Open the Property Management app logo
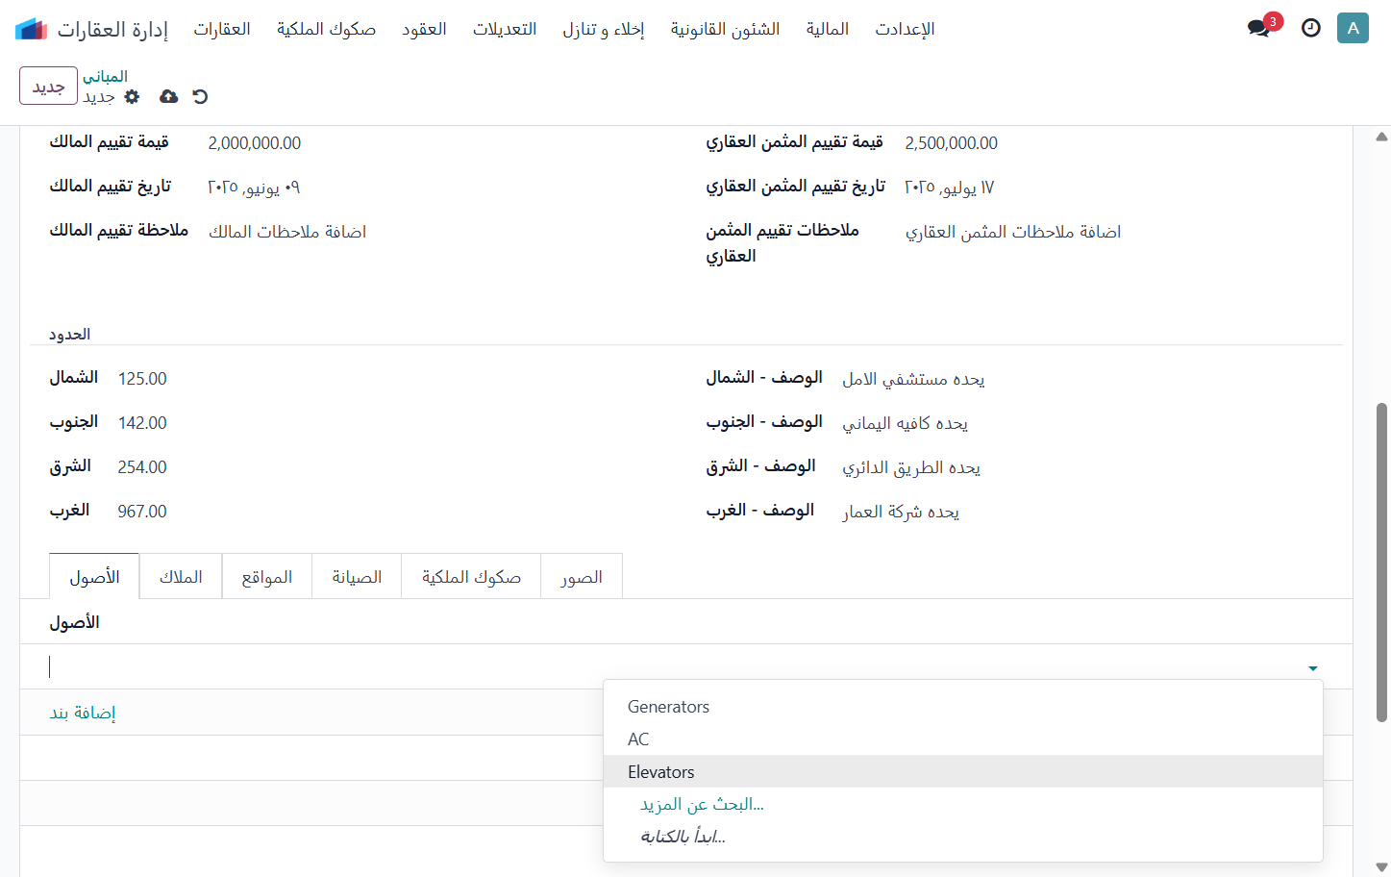Viewport: 1391px width, 877px height. coord(31,29)
